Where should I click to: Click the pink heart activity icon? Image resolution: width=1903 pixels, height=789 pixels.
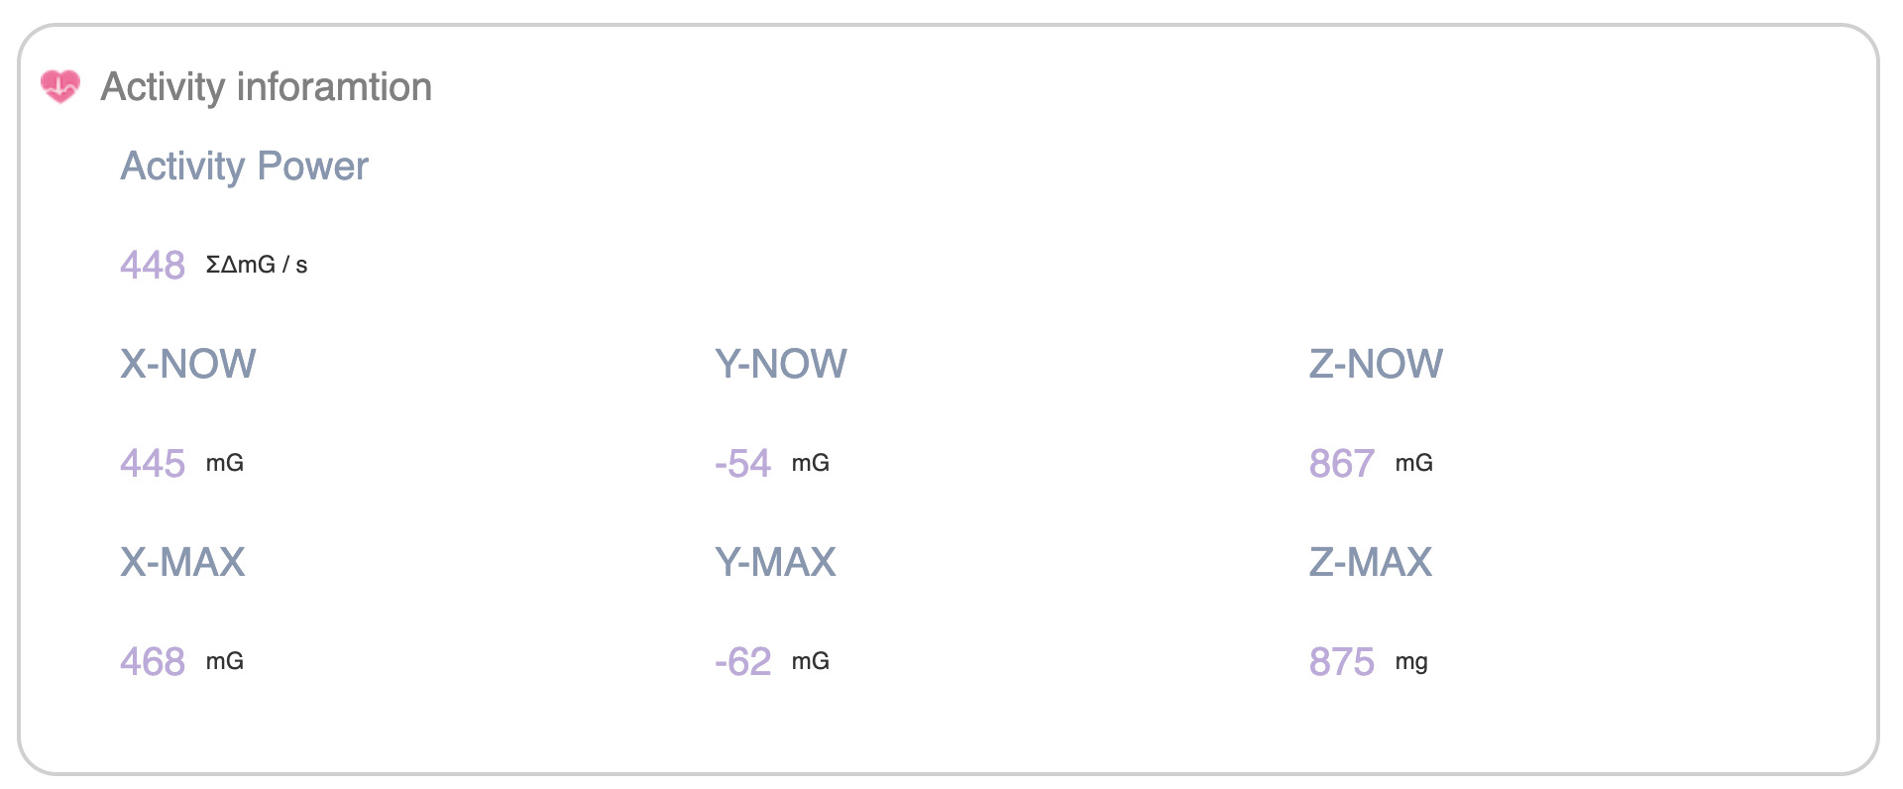[60, 87]
